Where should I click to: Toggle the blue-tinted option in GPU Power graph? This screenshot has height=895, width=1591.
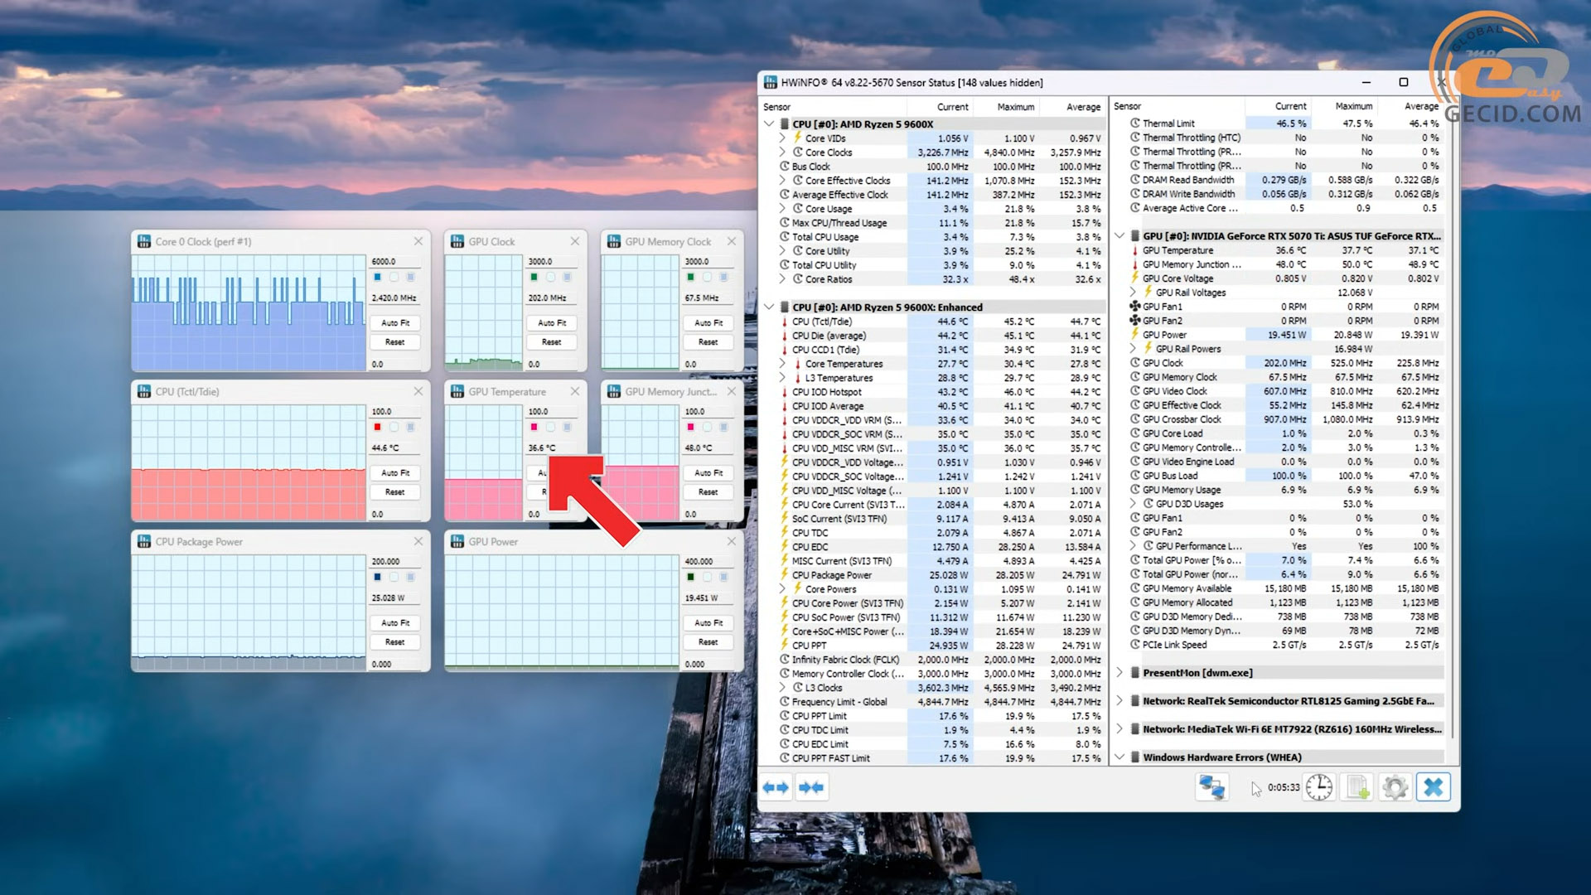click(724, 578)
